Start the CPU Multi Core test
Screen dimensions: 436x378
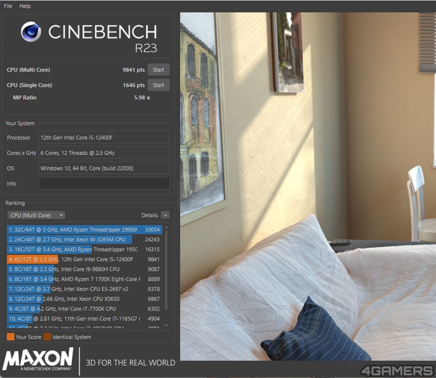[158, 70]
